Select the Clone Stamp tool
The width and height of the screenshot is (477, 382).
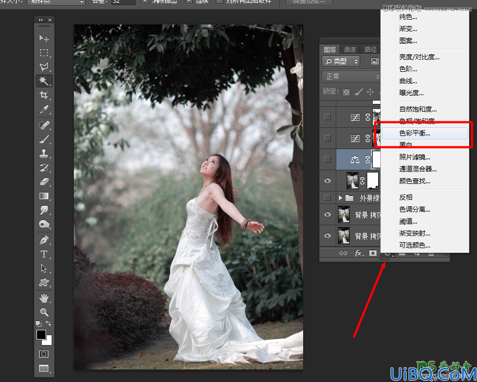[44, 153]
